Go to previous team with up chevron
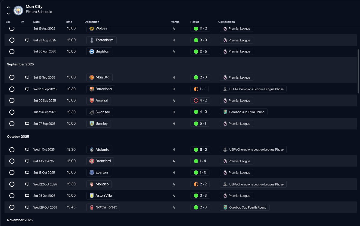360x226 pixels. click(x=8, y=8)
